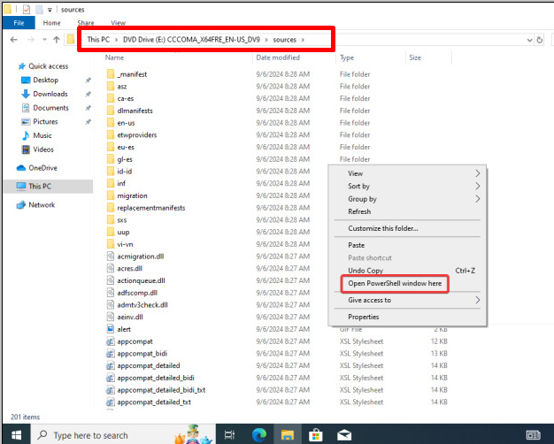The height and width of the screenshot is (444, 554).
Task: Open Customize Quick Access Toolbar dropdown
Action: click(50, 10)
